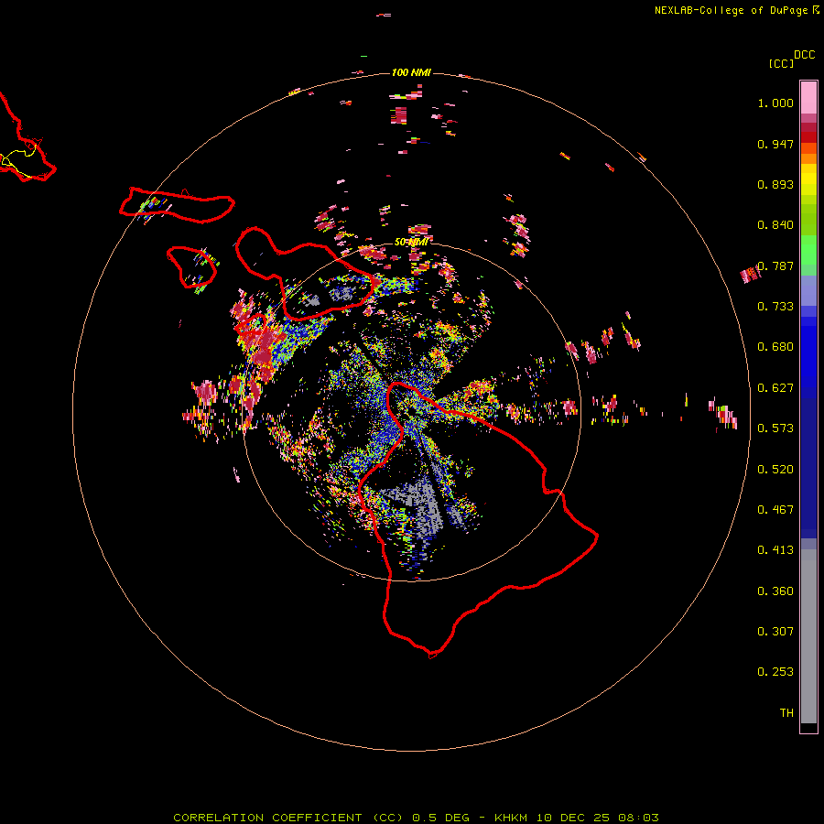Select the 0.360 scale value

(x=775, y=591)
